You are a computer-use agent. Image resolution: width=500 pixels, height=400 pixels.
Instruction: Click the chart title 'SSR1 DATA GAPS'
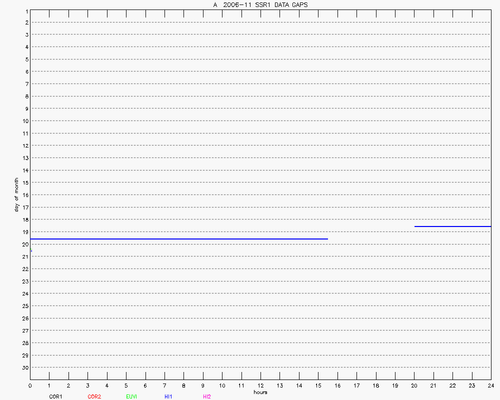pos(260,5)
